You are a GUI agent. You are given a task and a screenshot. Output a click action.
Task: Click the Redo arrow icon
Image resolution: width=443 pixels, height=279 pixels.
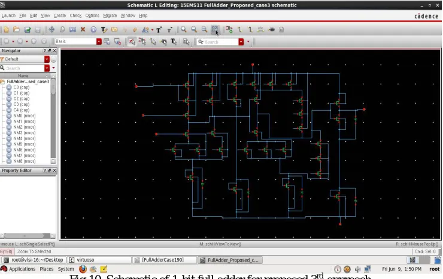(x=135, y=30)
